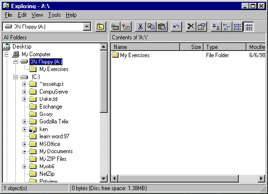Open the Tools menu

(54, 15)
